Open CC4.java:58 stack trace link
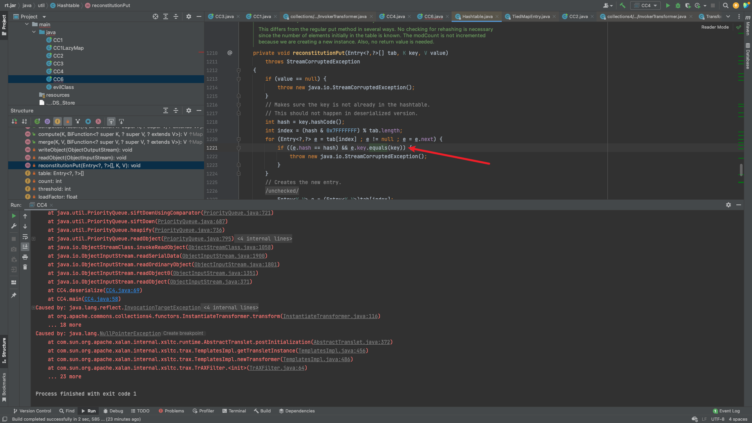Viewport: 752px width, 423px height. coord(101,299)
